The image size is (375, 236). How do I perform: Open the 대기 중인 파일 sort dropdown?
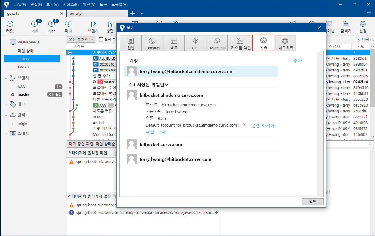pyautogui.click(x=91, y=144)
